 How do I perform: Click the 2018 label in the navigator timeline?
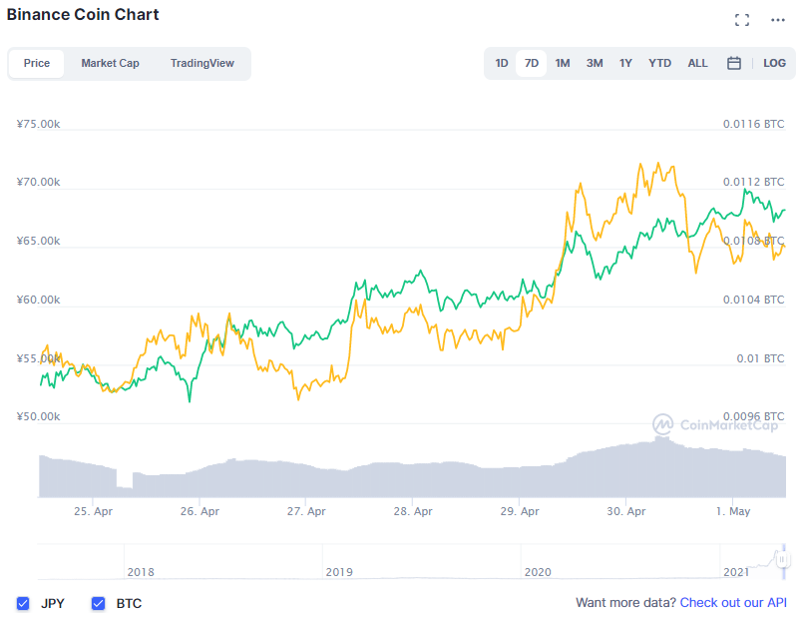pyautogui.click(x=141, y=572)
